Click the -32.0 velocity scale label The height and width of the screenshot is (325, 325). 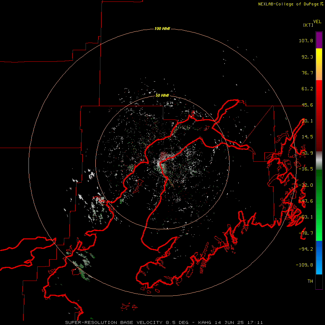coord(306,185)
